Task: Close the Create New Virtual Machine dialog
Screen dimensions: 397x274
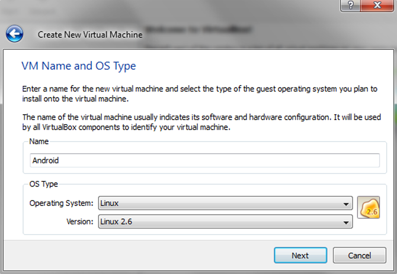Action: click(377, 5)
